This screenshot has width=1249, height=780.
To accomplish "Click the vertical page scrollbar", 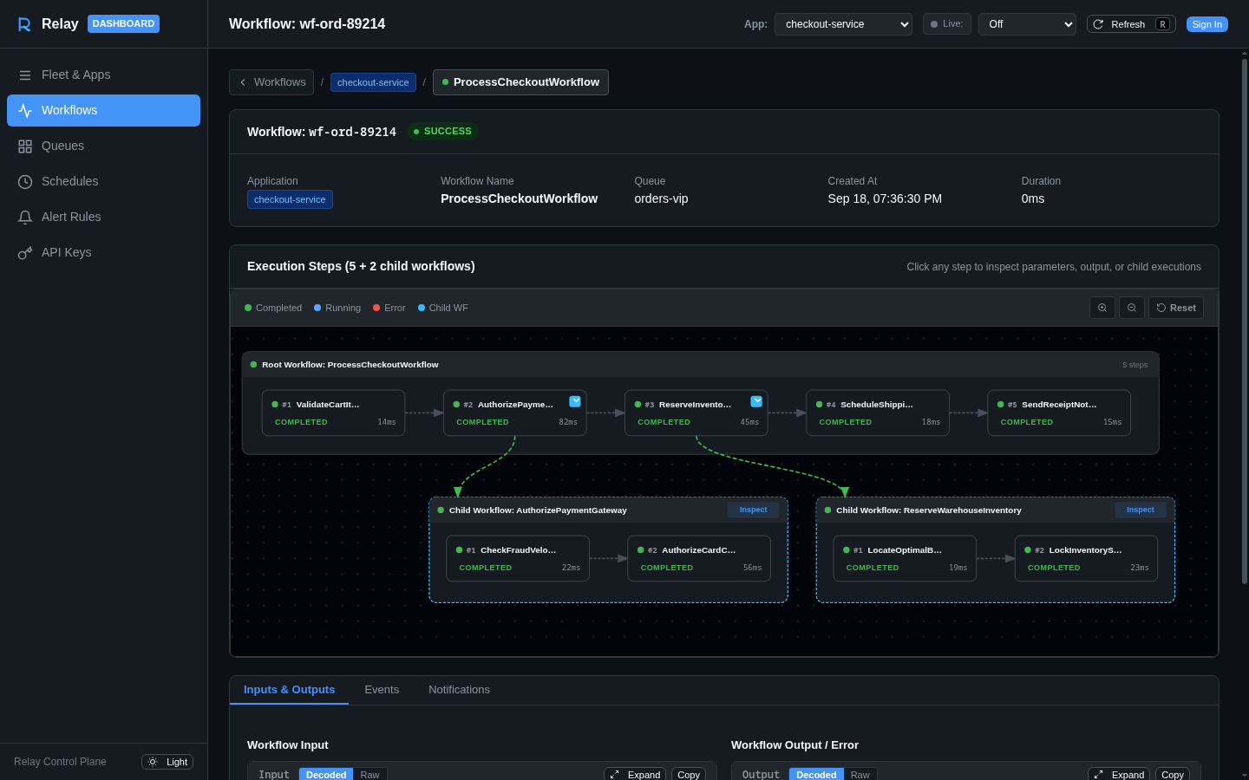I will [x=1245, y=321].
